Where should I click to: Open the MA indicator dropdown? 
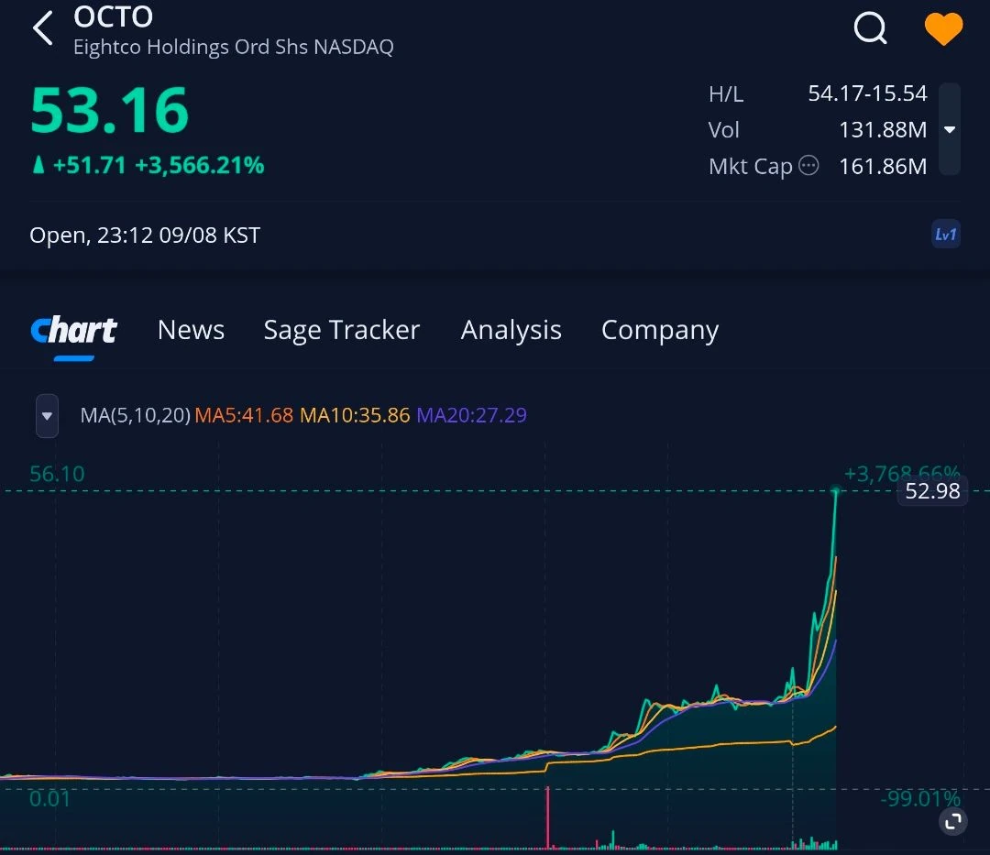(47, 416)
